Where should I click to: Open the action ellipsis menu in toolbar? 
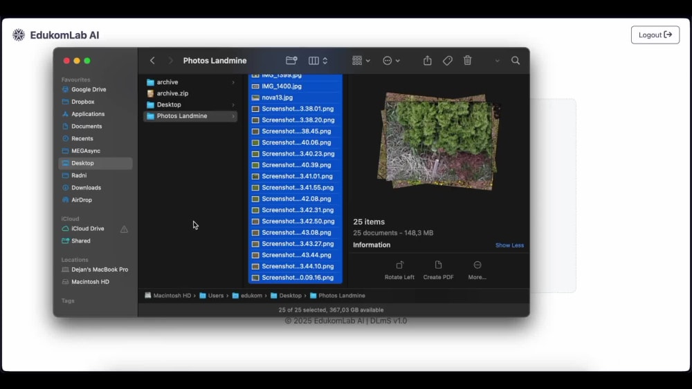391,60
